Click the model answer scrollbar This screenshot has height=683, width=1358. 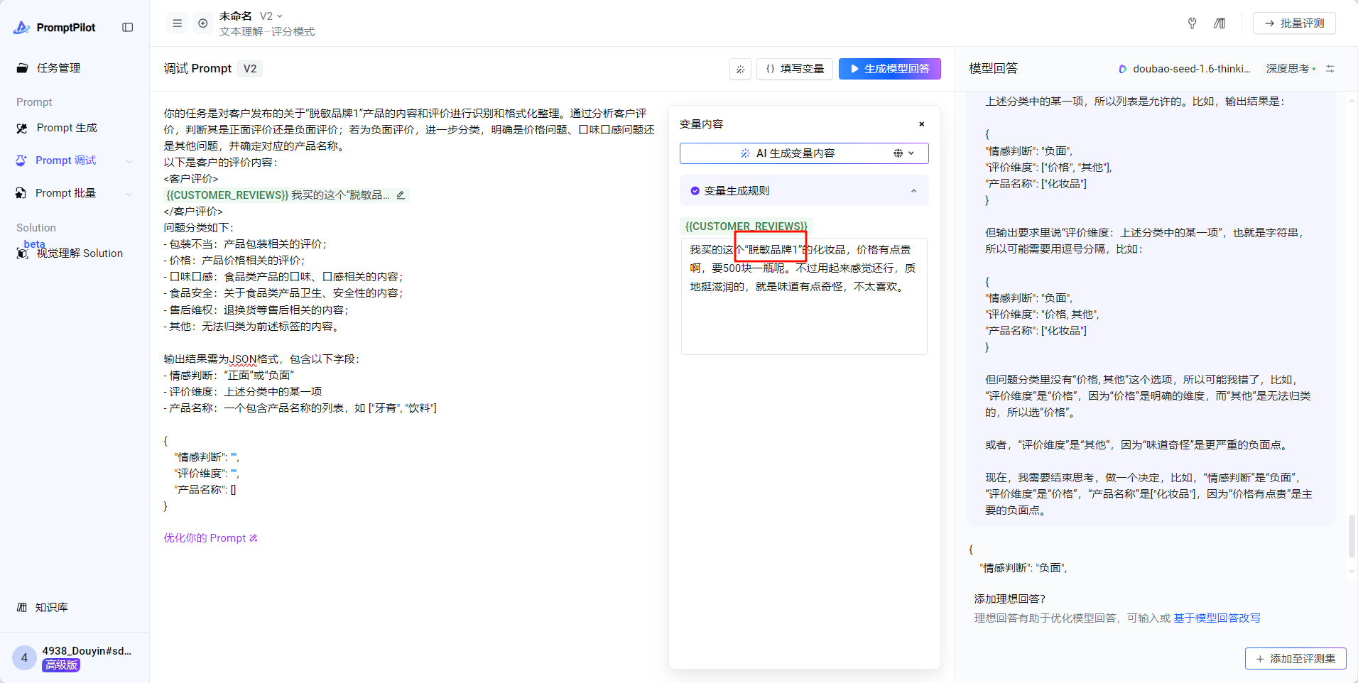1352,537
